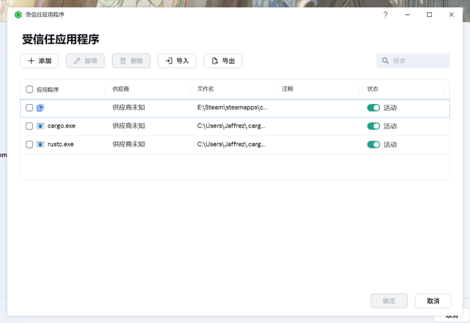Viewport: 470px width, 323px height.
Task: Click the Steam app's blue icon
Action: (x=40, y=107)
